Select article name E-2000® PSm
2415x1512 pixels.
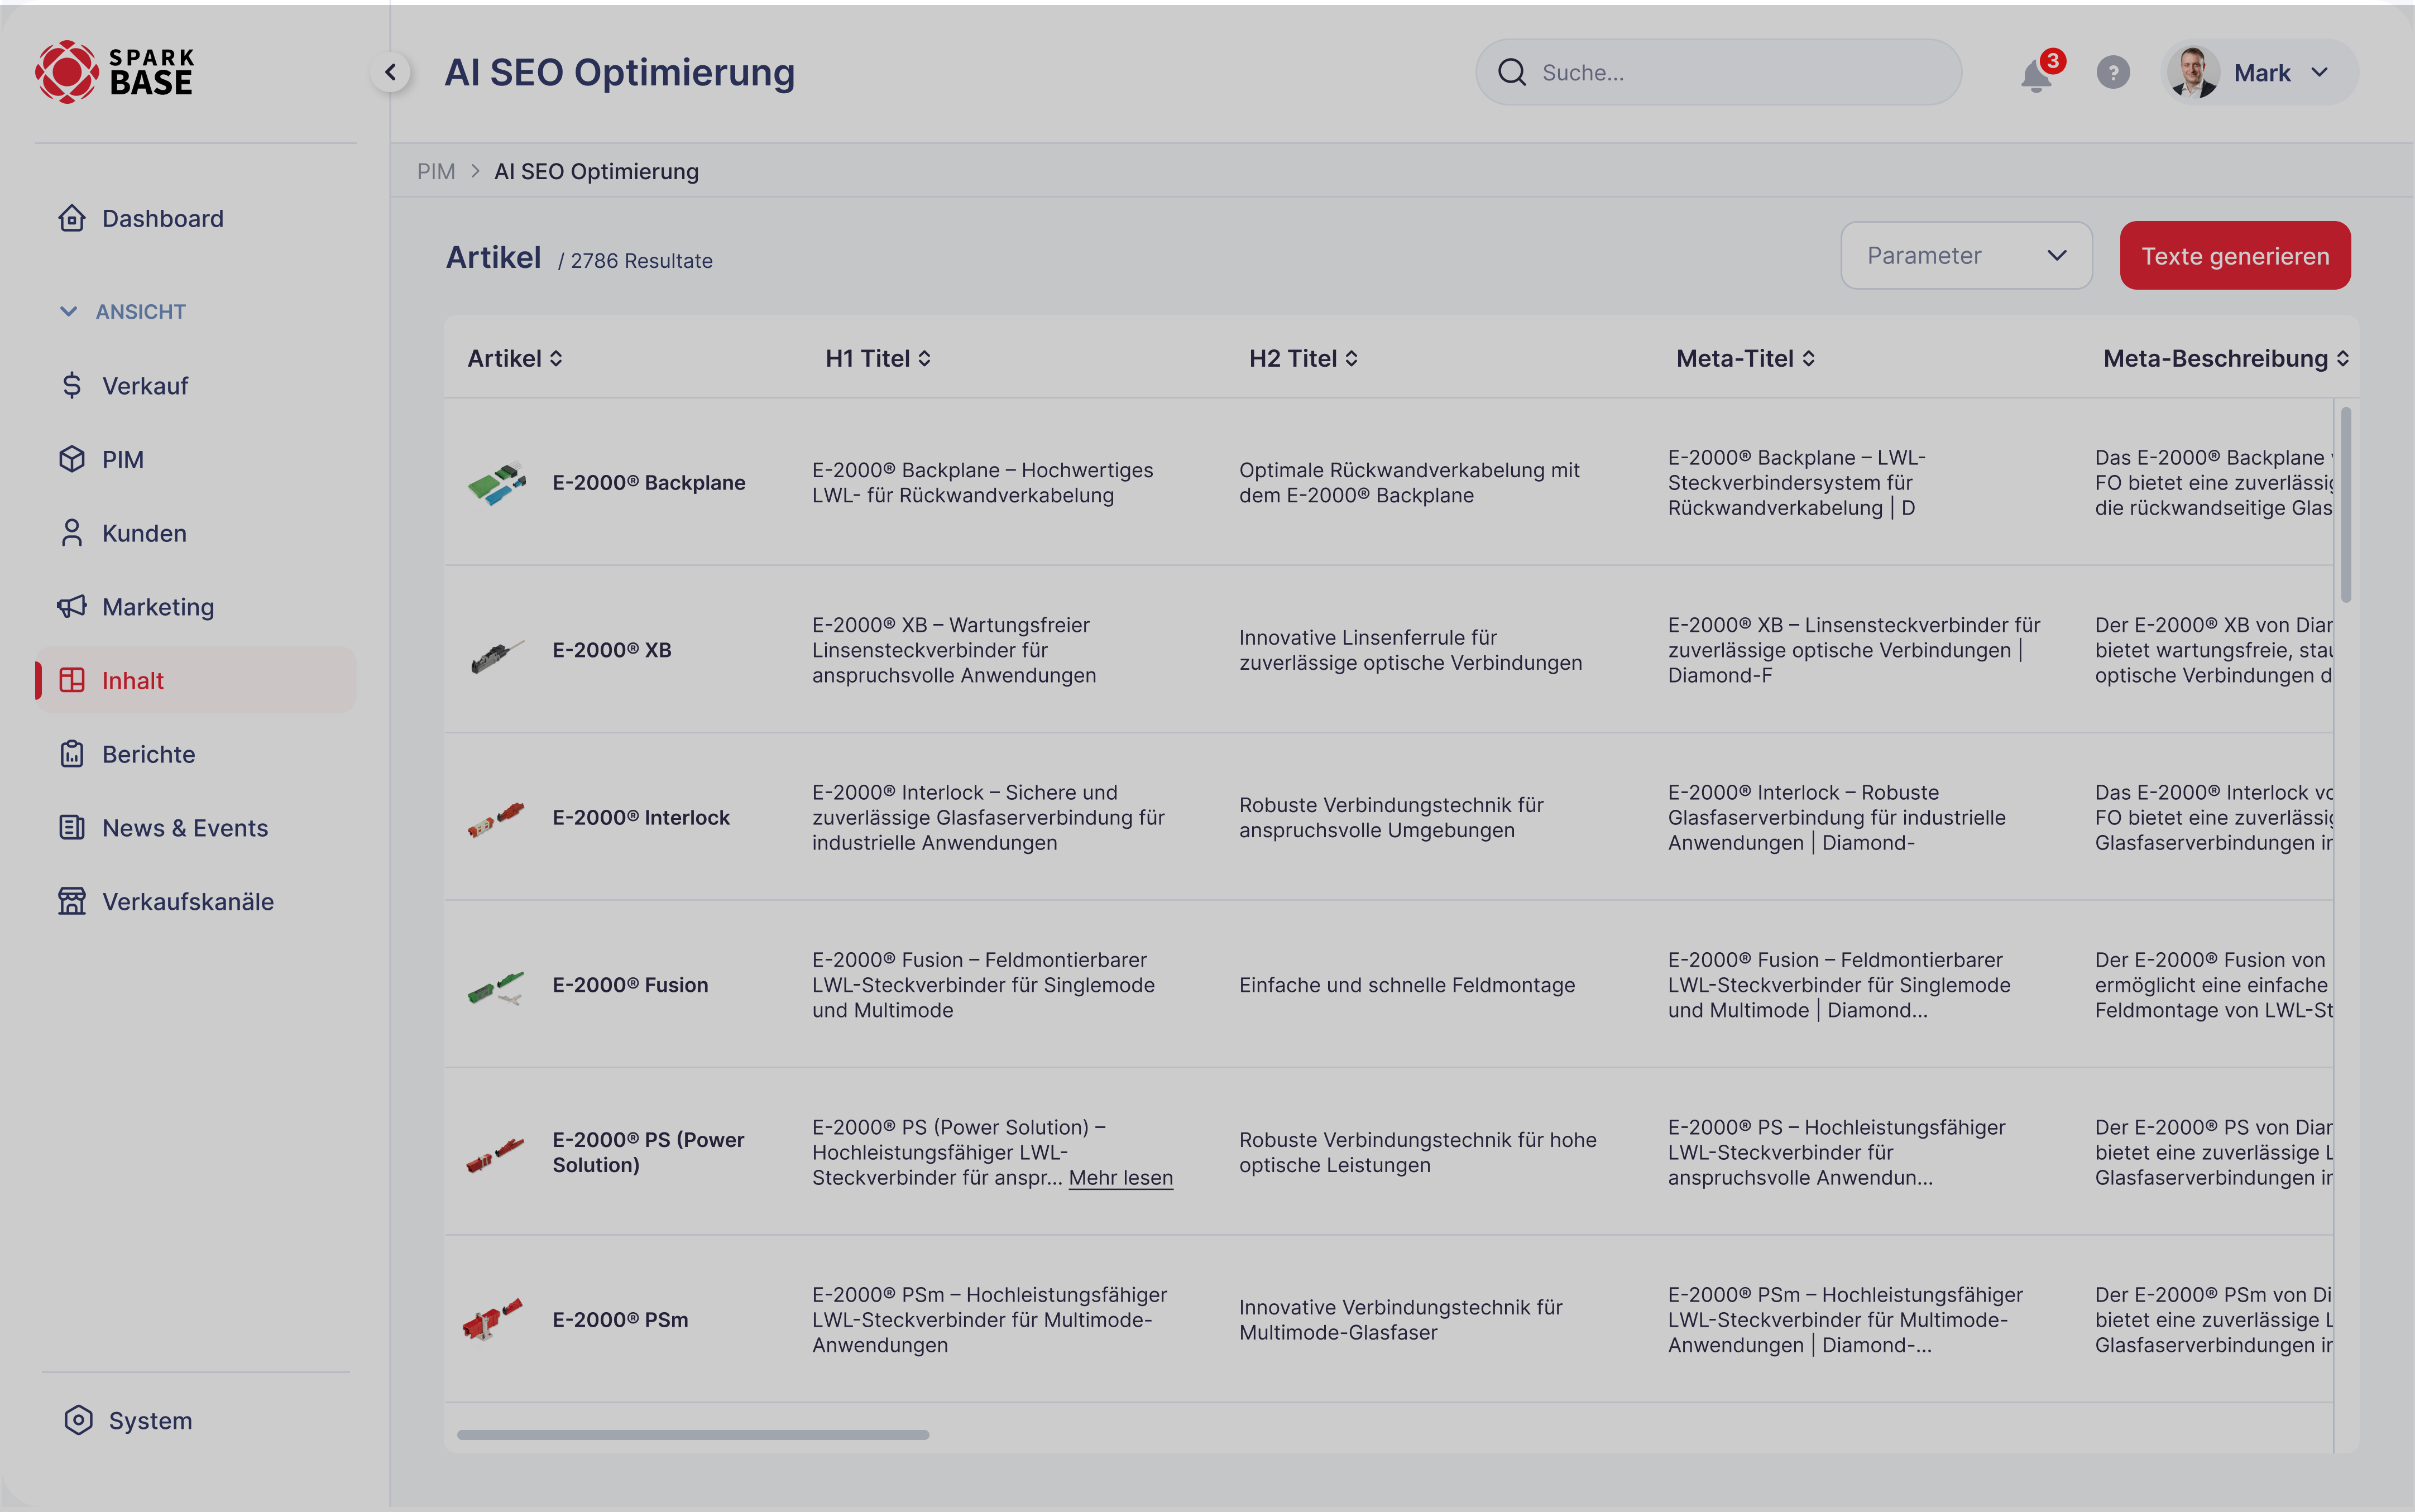pyautogui.click(x=620, y=1320)
